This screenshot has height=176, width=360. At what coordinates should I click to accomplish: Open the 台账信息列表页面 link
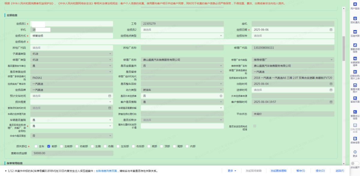click(106, 171)
